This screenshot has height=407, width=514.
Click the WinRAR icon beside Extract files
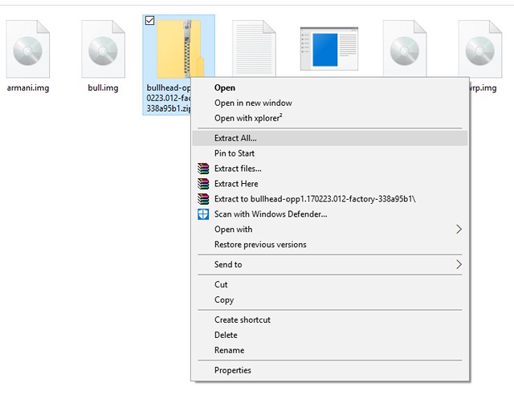tap(203, 169)
